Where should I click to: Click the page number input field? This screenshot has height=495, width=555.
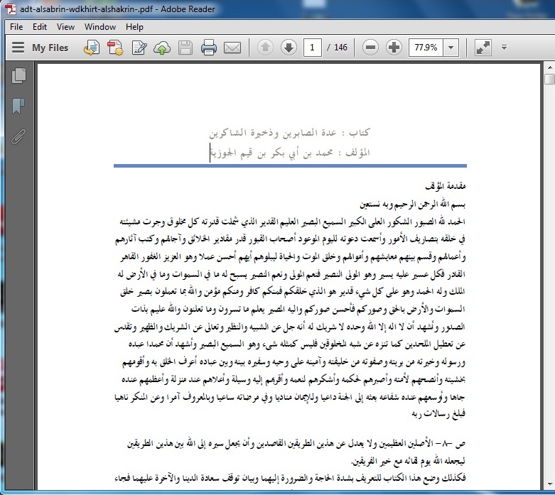tap(312, 48)
